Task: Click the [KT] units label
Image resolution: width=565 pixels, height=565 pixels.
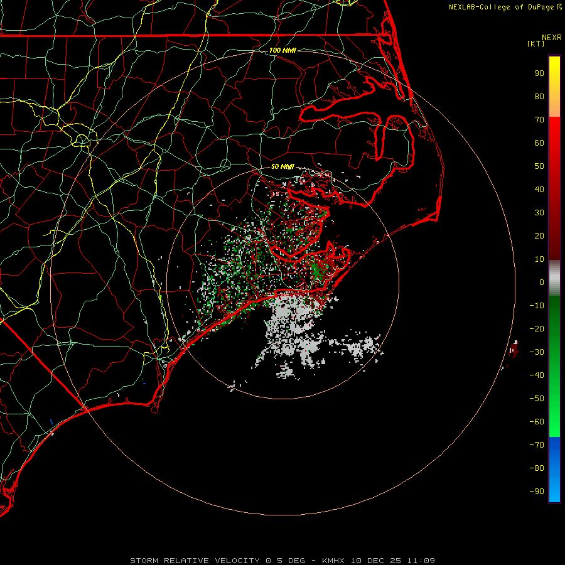Action: [535, 43]
